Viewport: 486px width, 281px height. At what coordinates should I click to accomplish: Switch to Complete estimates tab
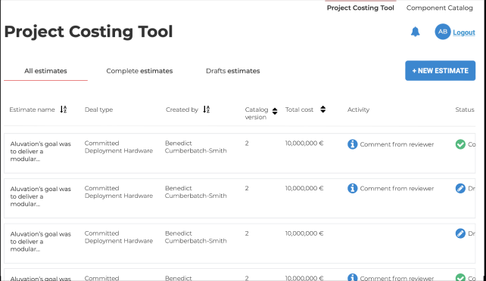click(139, 71)
